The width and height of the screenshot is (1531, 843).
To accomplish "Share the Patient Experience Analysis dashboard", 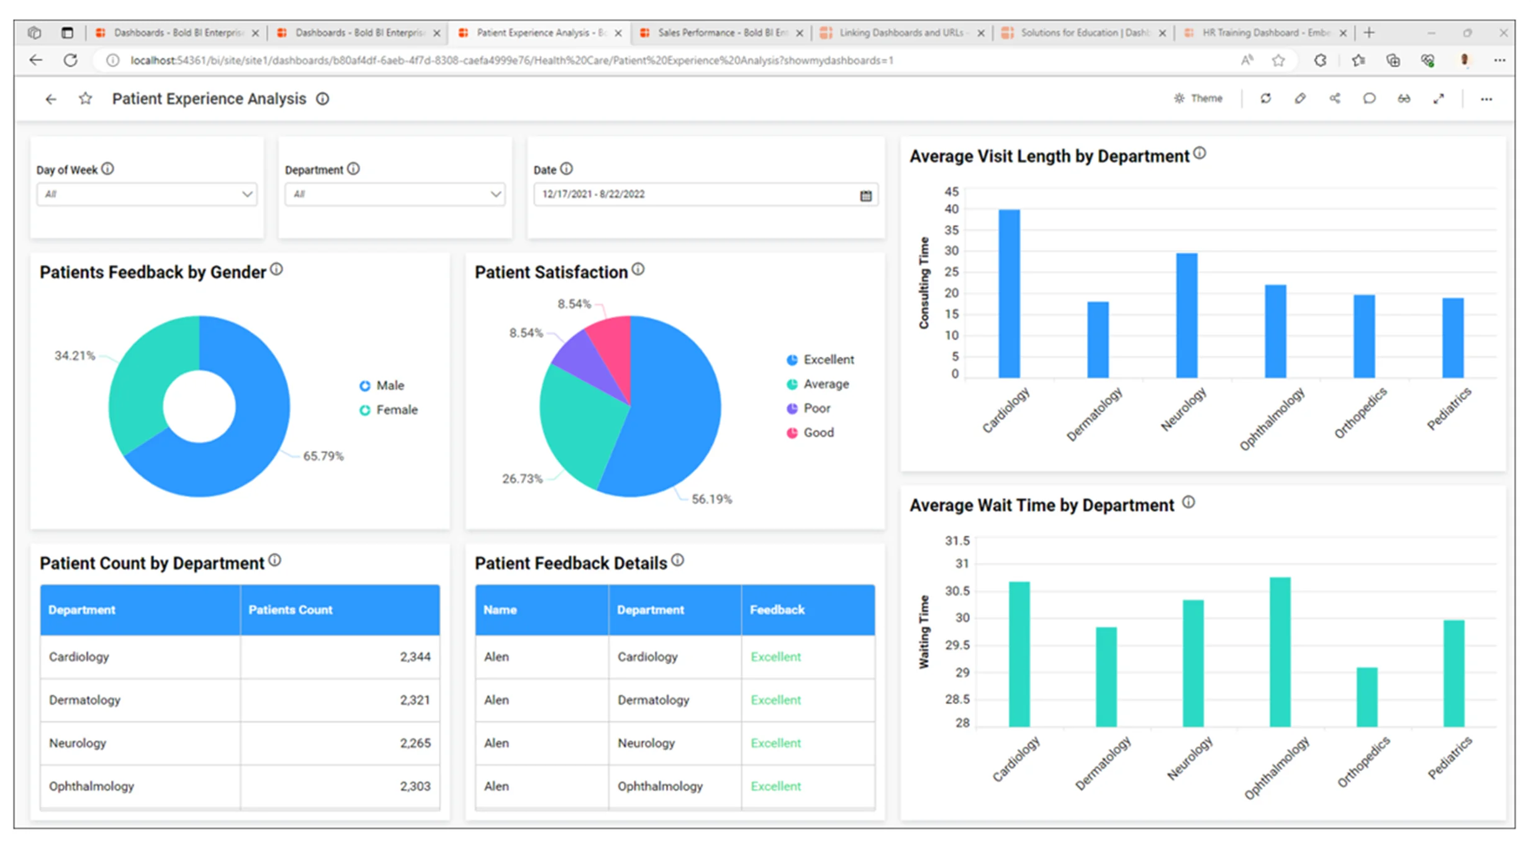I will click(1335, 98).
